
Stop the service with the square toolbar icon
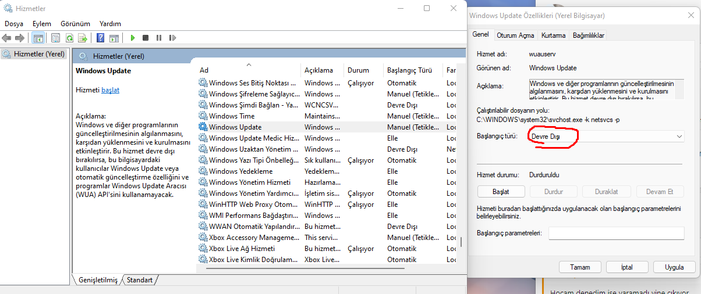click(x=146, y=38)
